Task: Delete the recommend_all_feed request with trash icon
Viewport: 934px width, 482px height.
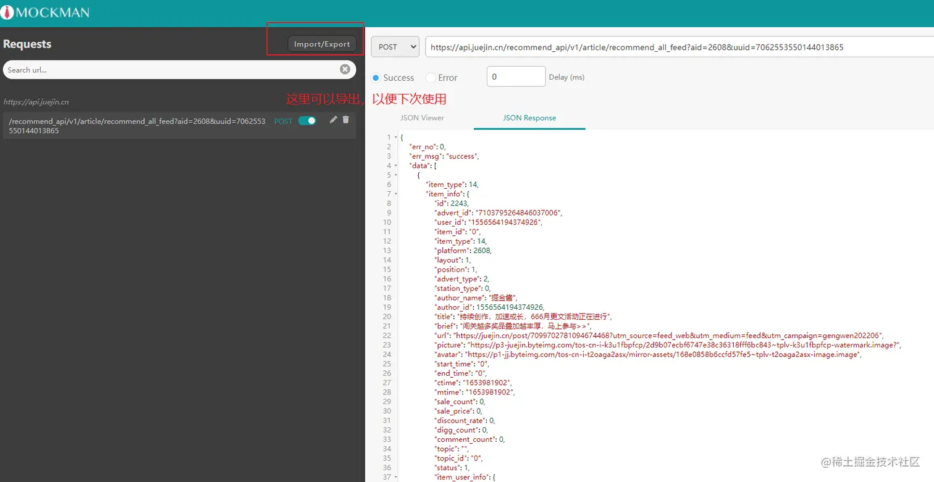Action: click(x=346, y=120)
